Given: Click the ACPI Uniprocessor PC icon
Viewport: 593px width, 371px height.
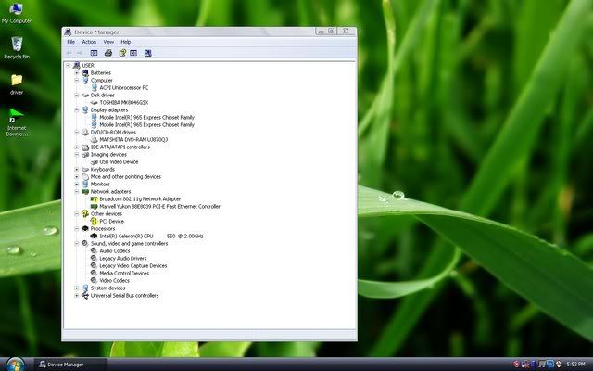Looking at the screenshot, I should click(x=94, y=88).
